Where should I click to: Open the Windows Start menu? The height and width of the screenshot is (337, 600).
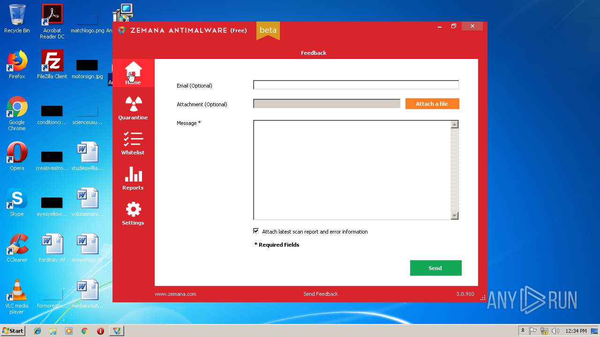13,331
